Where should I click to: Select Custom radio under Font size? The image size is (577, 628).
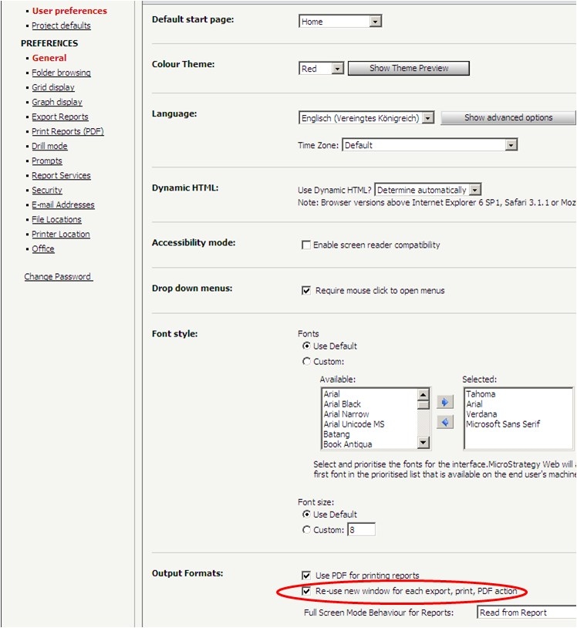pyautogui.click(x=306, y=529)
